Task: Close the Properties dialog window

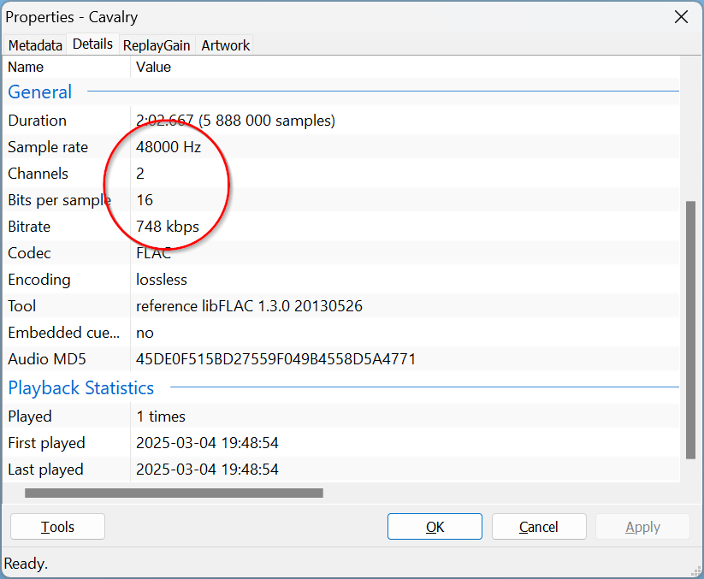Action: tap(681, 17)
